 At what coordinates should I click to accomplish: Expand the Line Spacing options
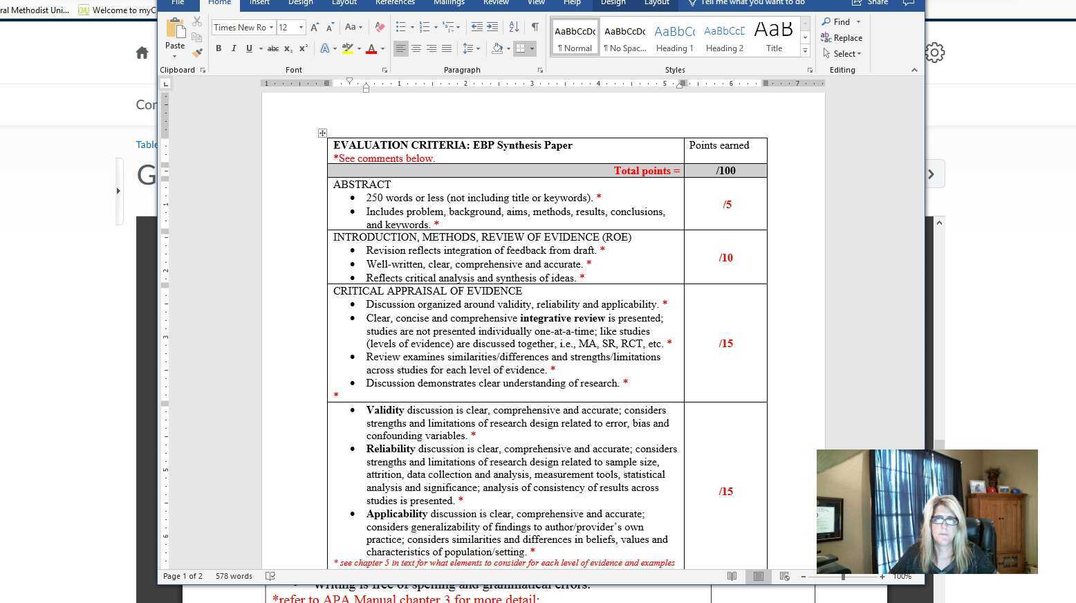(x=477, y=48)
